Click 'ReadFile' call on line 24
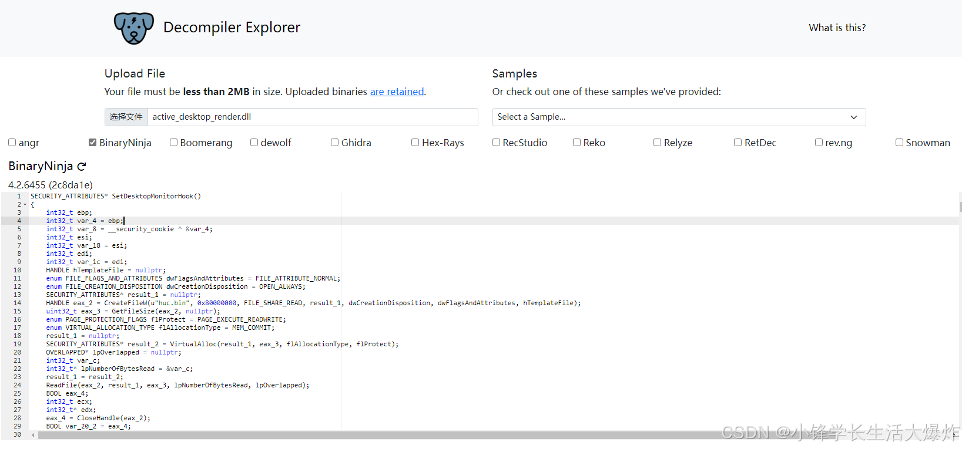This screenshot has height=449, width=962. point(61,386)
